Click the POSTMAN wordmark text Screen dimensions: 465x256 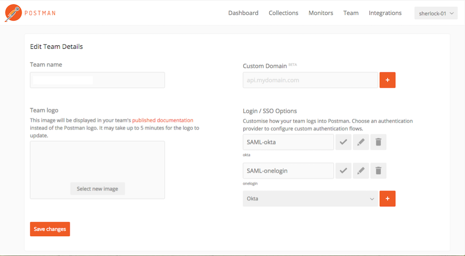tap(40, 13)
